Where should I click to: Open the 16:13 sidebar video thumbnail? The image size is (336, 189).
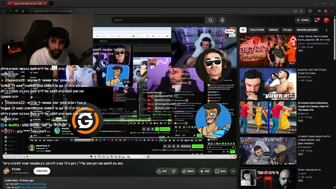pos(268,50)
